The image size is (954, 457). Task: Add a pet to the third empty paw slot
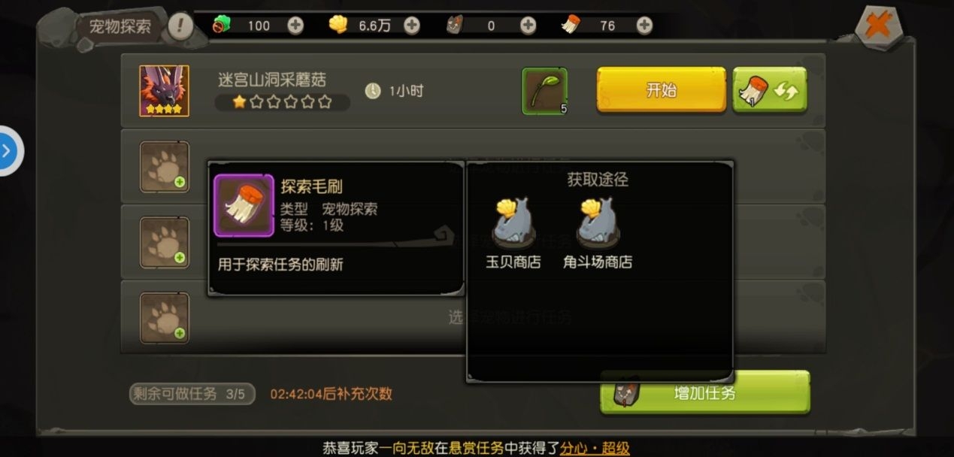165,318
